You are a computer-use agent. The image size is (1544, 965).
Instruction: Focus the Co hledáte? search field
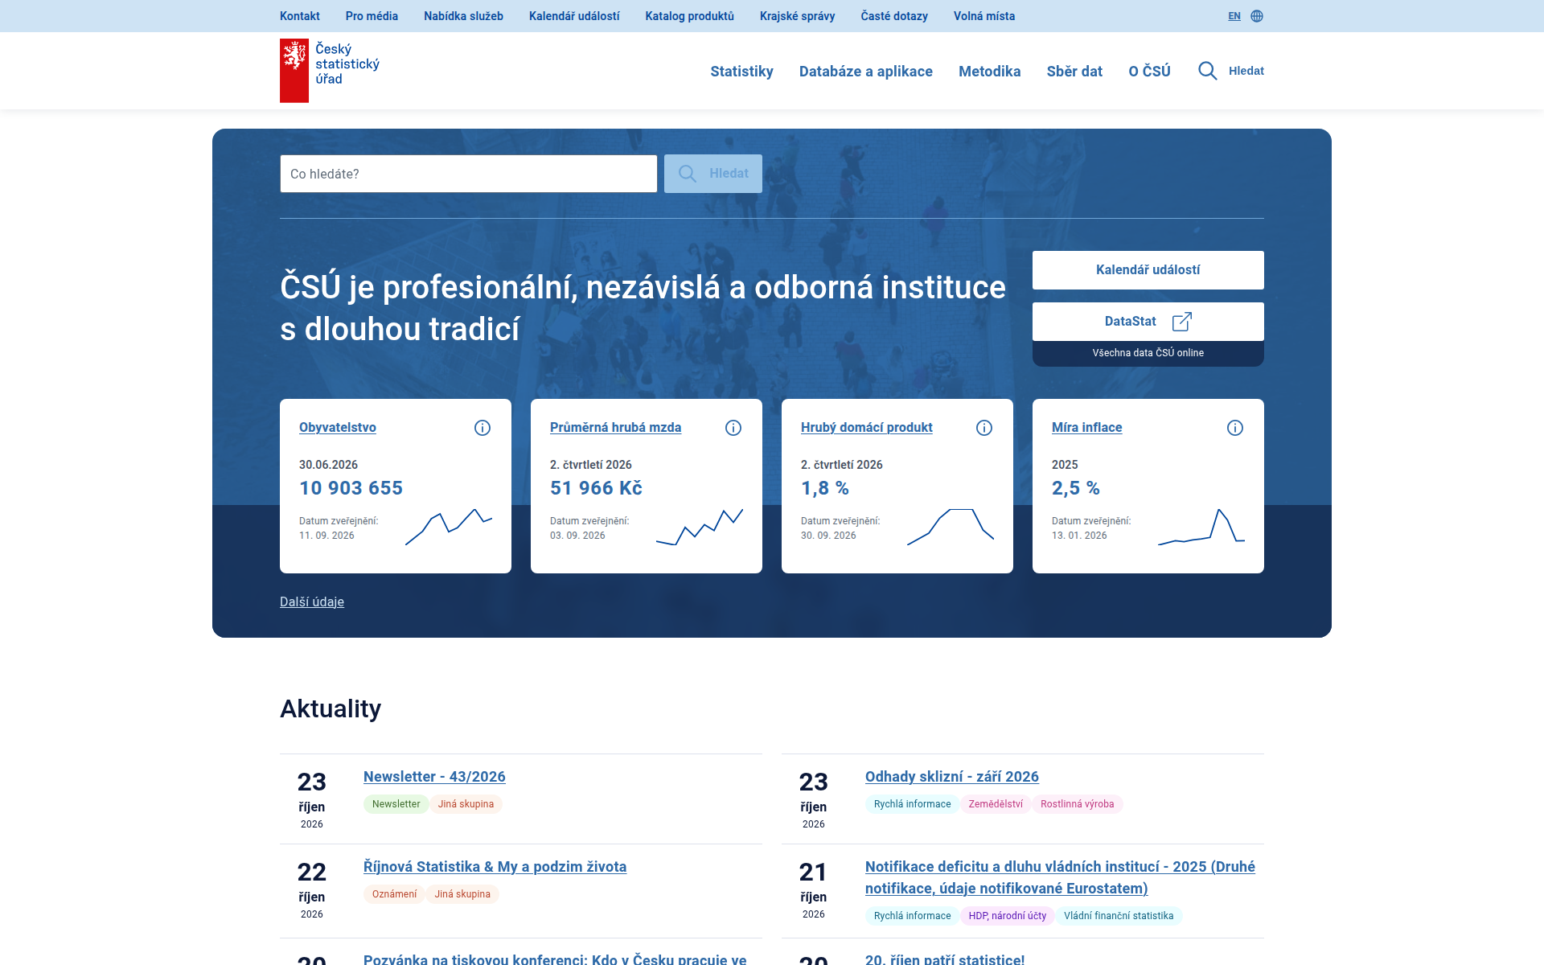tap(469, 174)
